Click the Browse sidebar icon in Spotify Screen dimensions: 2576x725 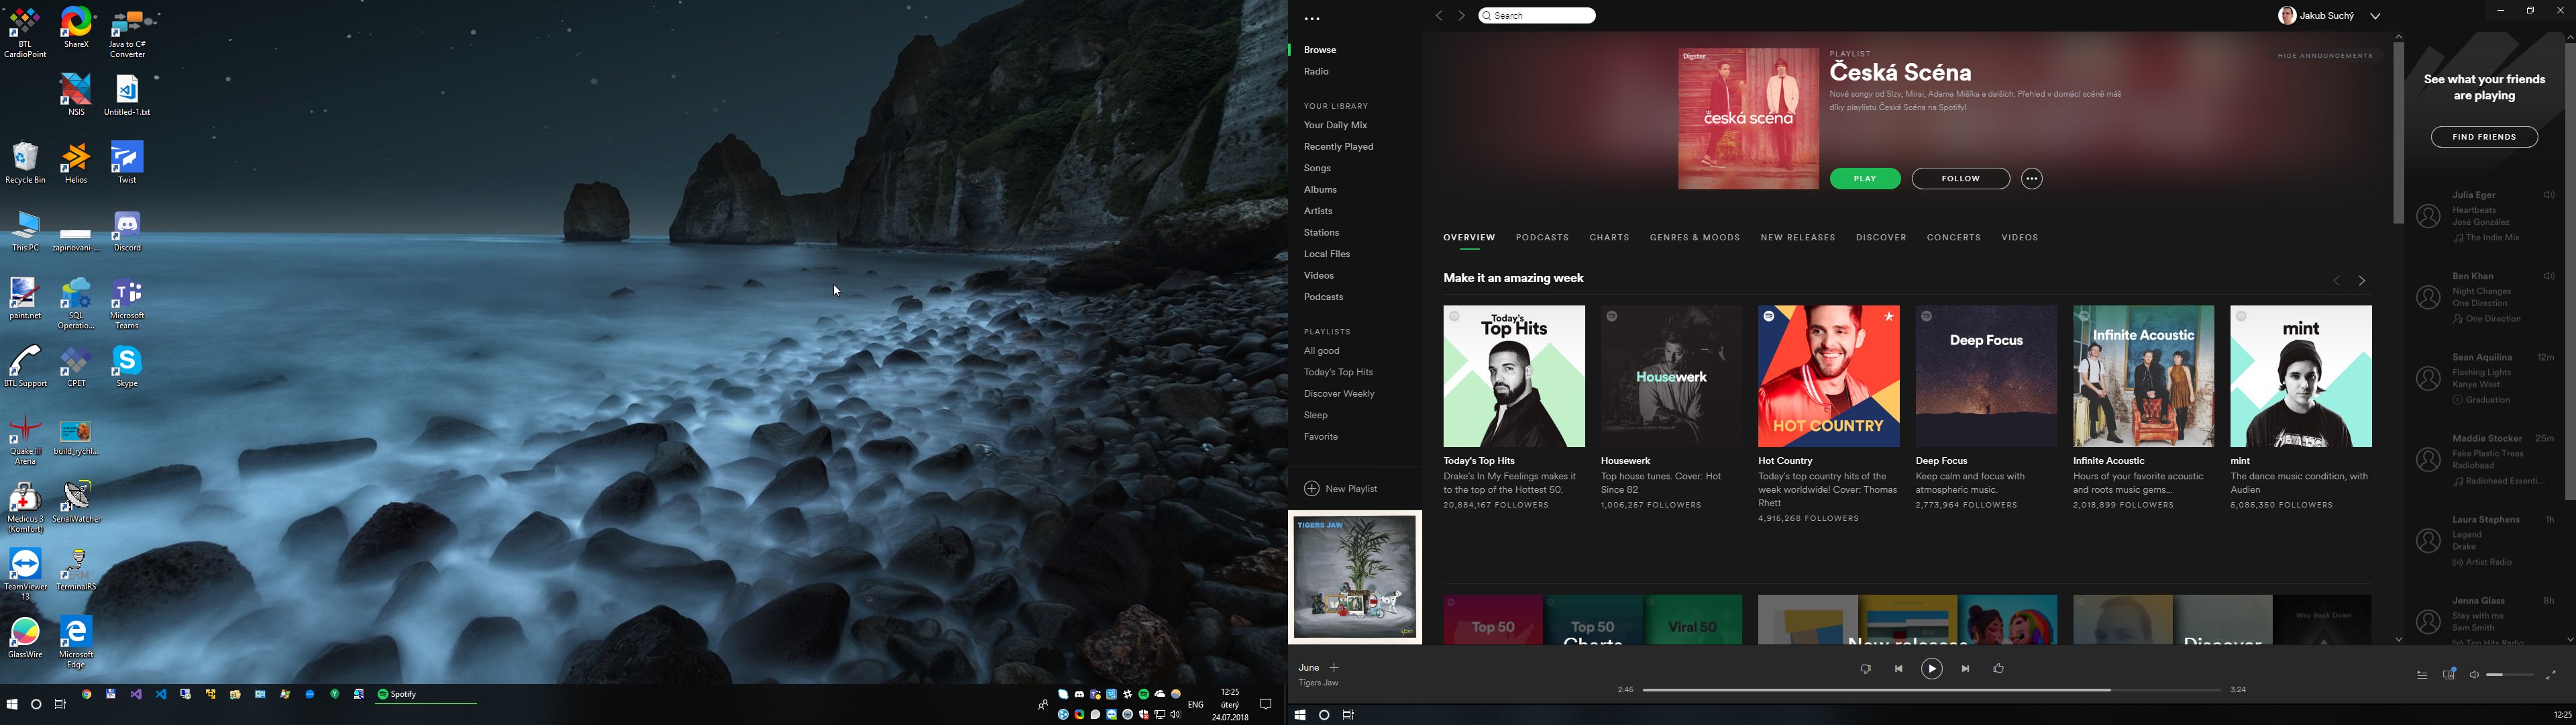point(1320,49)
